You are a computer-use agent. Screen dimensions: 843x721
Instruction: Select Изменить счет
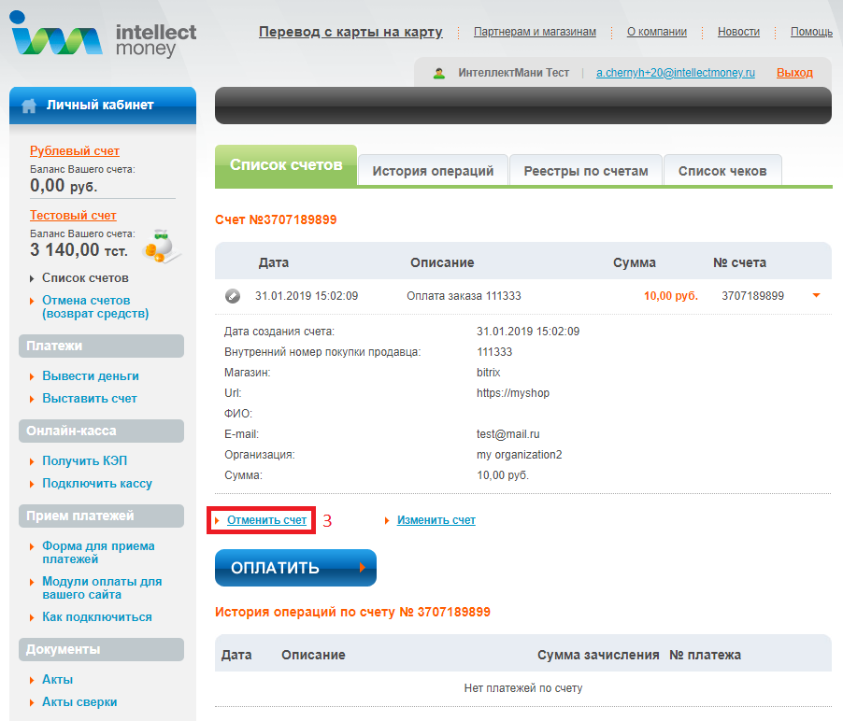(435, 520)
